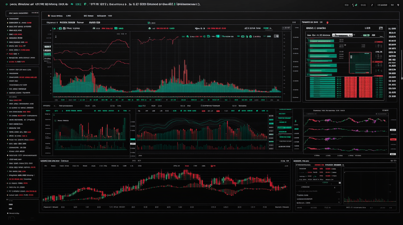Click the red price tag beside the mini line charts
The image size is (403, 225).
pyautogui.click(x=393, y=140)
